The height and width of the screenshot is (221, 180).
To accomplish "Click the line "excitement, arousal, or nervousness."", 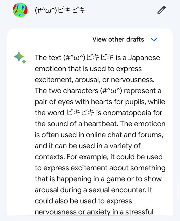I will click(94, 80).
